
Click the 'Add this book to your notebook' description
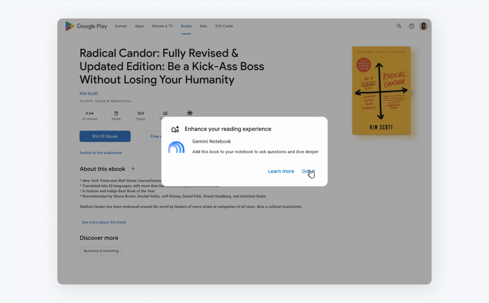pyautogui.click(x=255, y=152)
